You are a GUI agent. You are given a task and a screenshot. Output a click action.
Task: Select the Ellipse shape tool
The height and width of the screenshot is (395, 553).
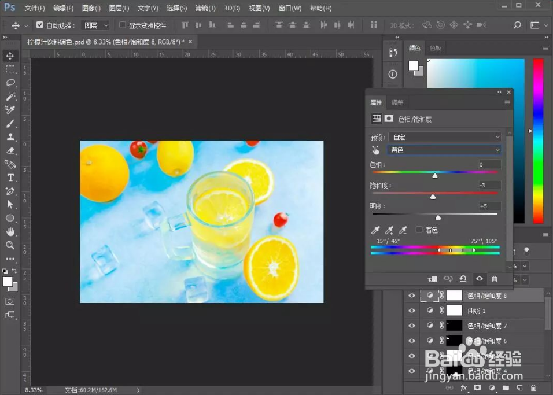(10, 218)
